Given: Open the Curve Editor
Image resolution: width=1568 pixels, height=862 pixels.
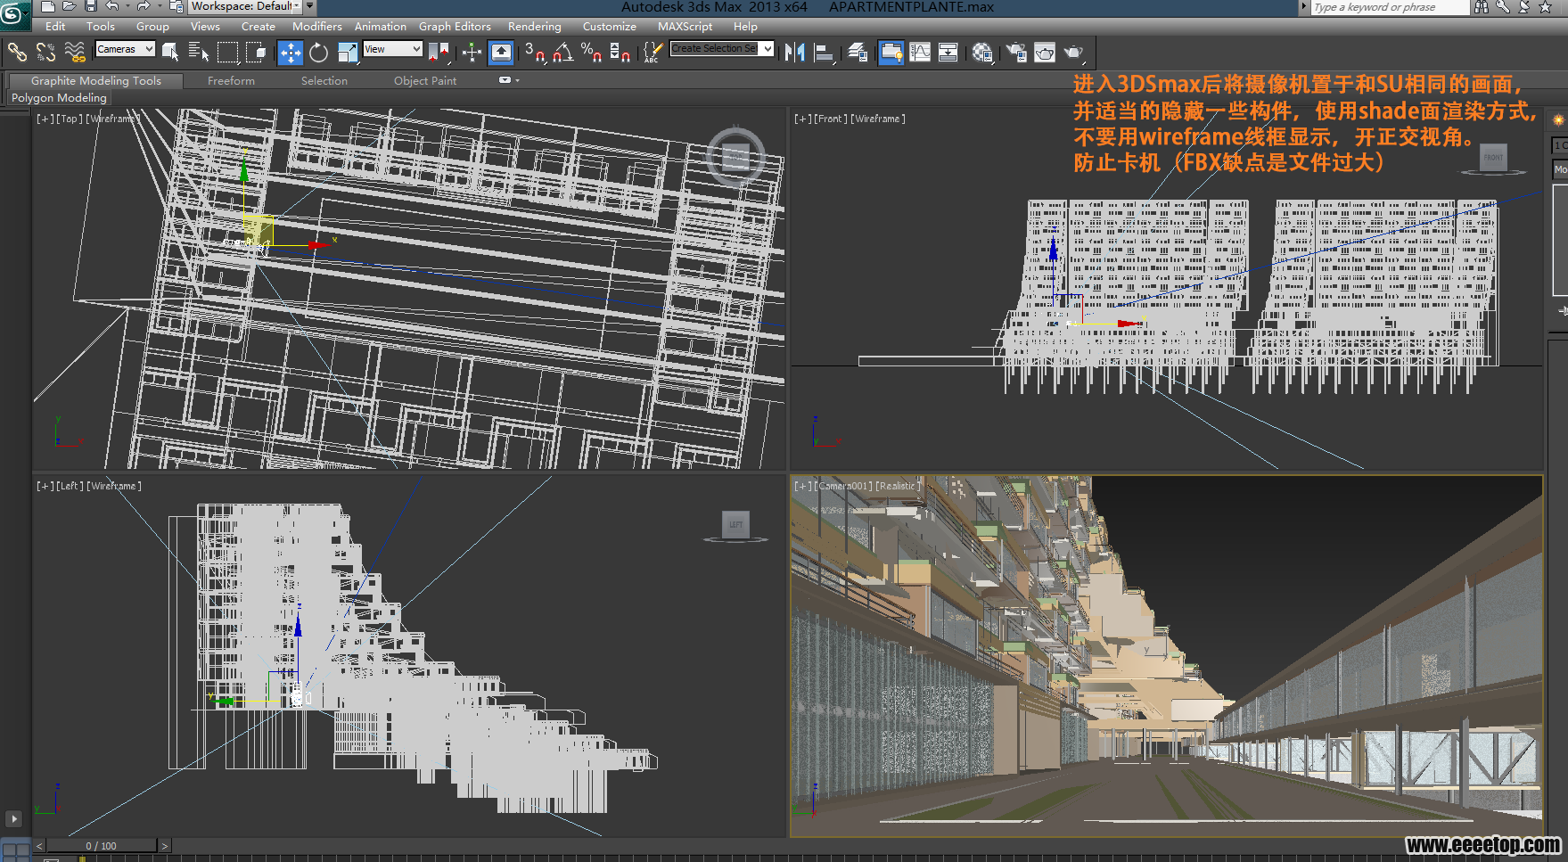Looking at the screenshot, I should tap(920, 53).
